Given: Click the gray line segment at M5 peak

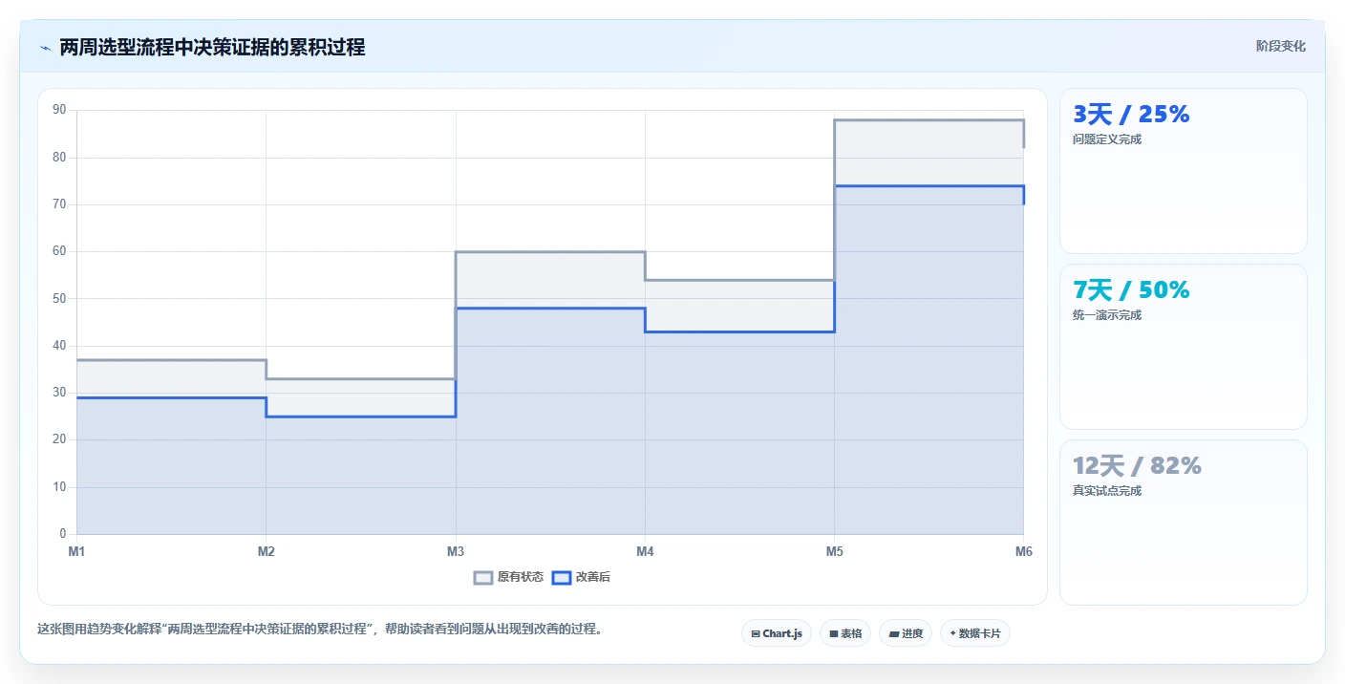Looking at the screenshot, I should click(929, 120).
